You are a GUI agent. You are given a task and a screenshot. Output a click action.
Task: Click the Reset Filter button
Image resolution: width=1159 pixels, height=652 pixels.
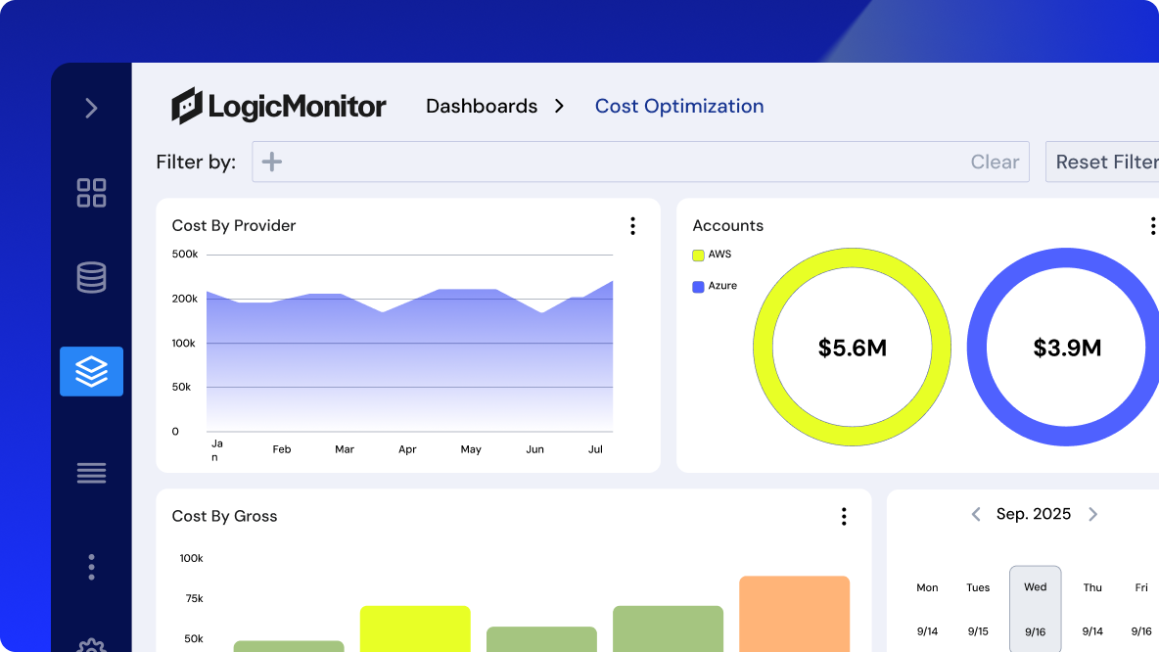(1104, 163)
